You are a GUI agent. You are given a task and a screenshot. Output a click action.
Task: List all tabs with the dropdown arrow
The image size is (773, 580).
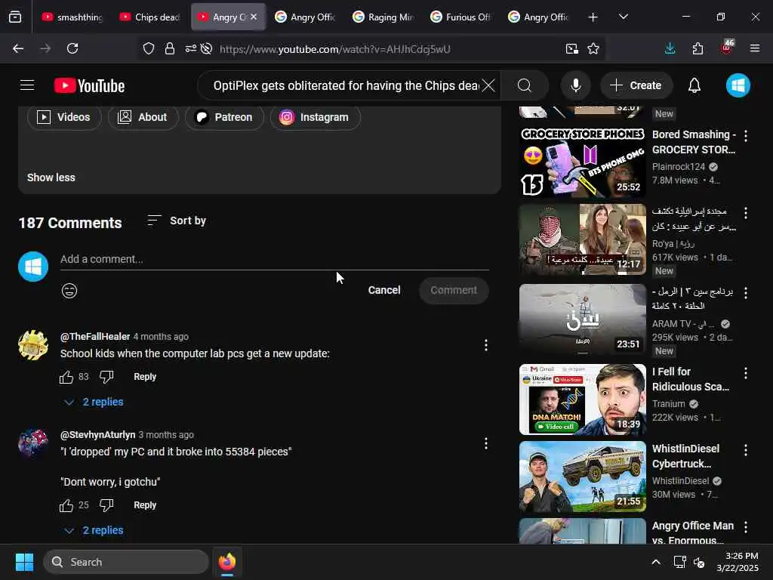click(624, 17)
